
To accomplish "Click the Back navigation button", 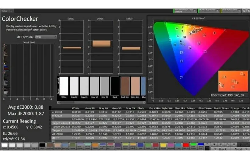I will click(223, 149).
